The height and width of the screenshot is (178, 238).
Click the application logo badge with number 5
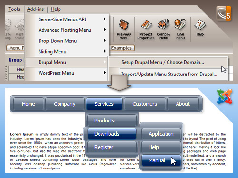pyautogui.click(x=224, y=13)
